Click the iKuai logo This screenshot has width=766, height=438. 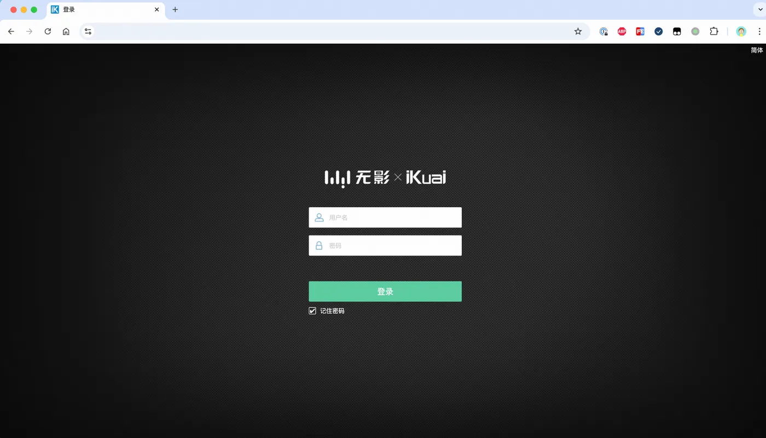pos(426,177)
